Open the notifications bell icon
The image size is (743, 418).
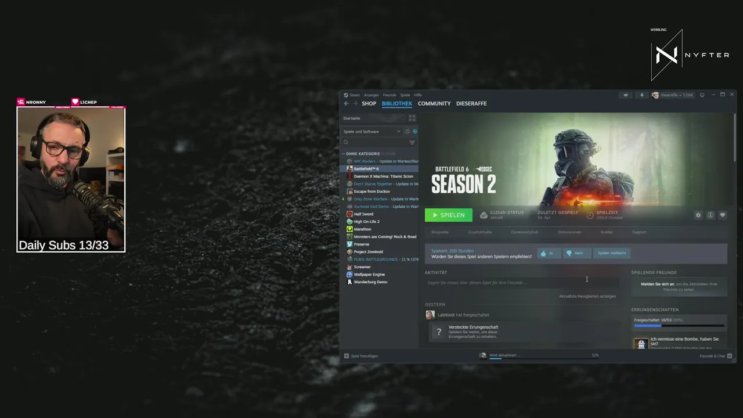(642, 95)
